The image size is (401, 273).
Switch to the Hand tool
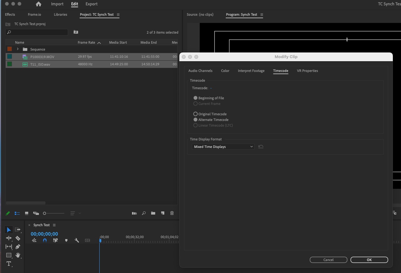point(18,255)
